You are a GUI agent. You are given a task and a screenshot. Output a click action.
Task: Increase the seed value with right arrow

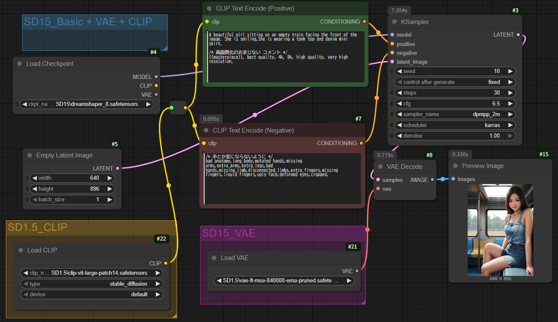pyautogui.click(x=510, y=71)
